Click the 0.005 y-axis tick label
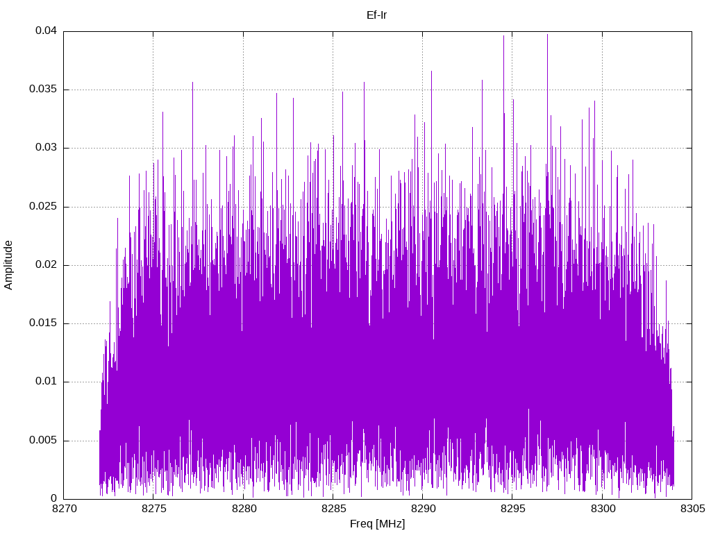Screen dimensions: 711x533 [x=43, y=440]
